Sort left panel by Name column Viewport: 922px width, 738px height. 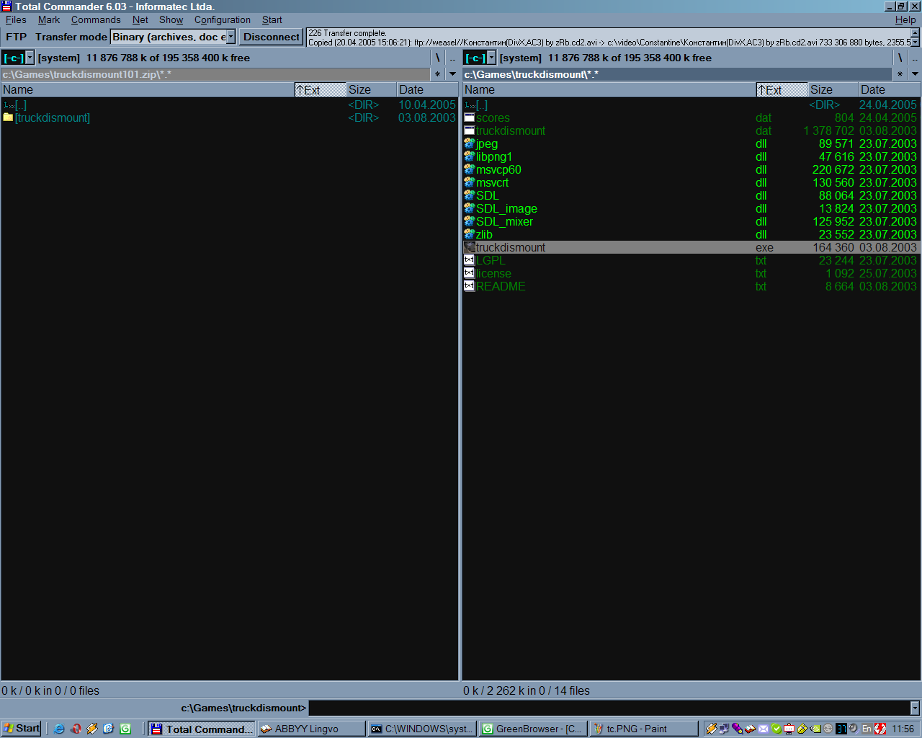click(148, 89)
